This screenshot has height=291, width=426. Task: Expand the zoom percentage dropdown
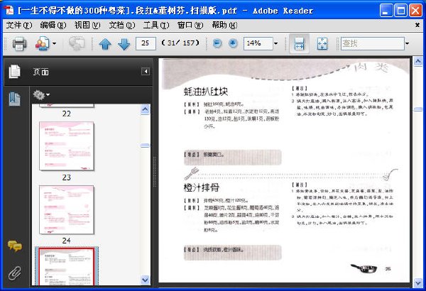pyautogui.click(x=275, y=43)
